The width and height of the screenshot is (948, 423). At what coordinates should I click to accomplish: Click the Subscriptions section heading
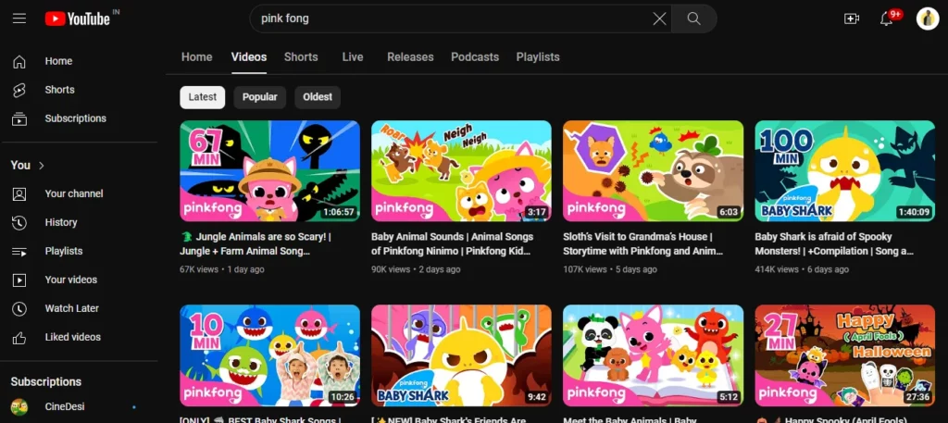(46, 382)
